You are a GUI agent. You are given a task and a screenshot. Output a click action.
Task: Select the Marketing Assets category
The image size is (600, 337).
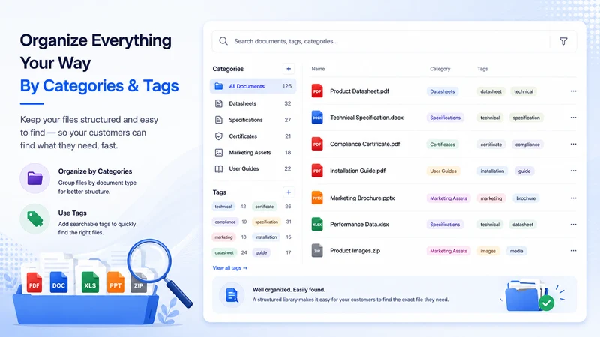(x=253, y=153)
